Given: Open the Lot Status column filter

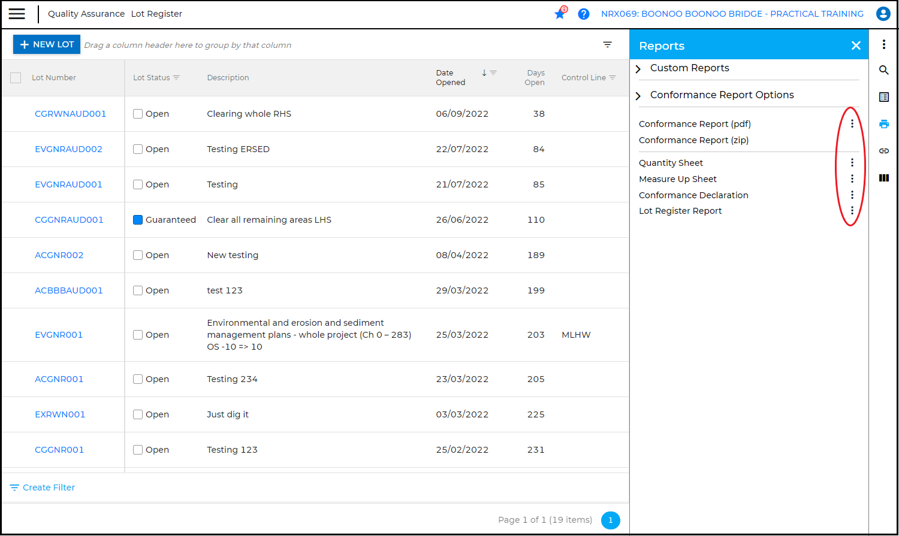Looking at the screenshot, I should (x=176, y=78).
